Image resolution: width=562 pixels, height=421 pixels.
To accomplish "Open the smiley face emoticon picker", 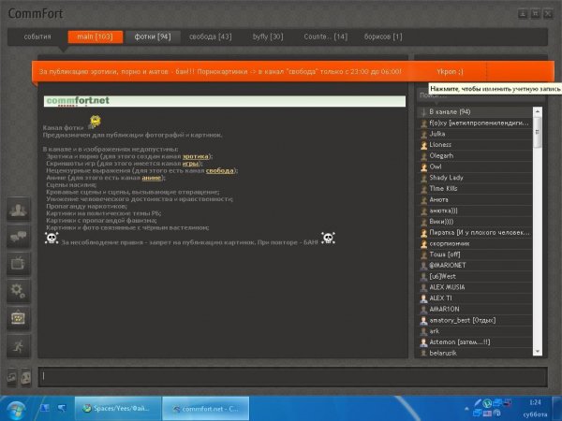I will 26,377.
